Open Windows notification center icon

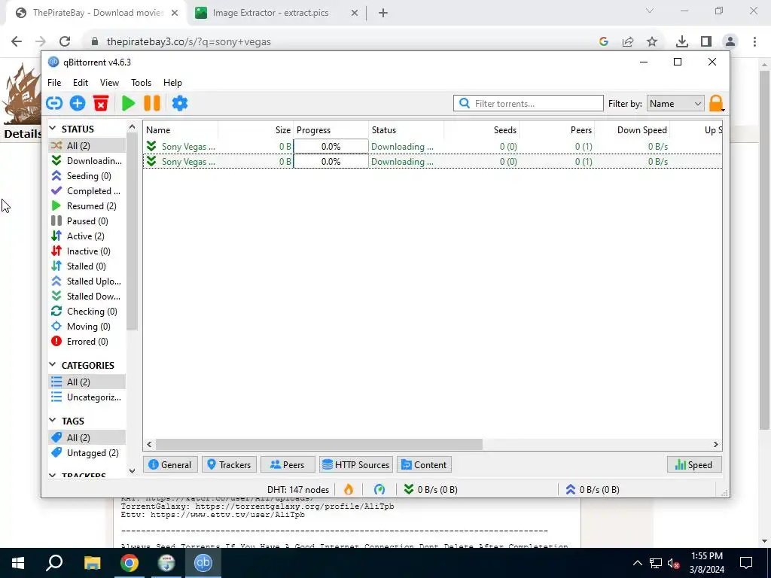746,563
